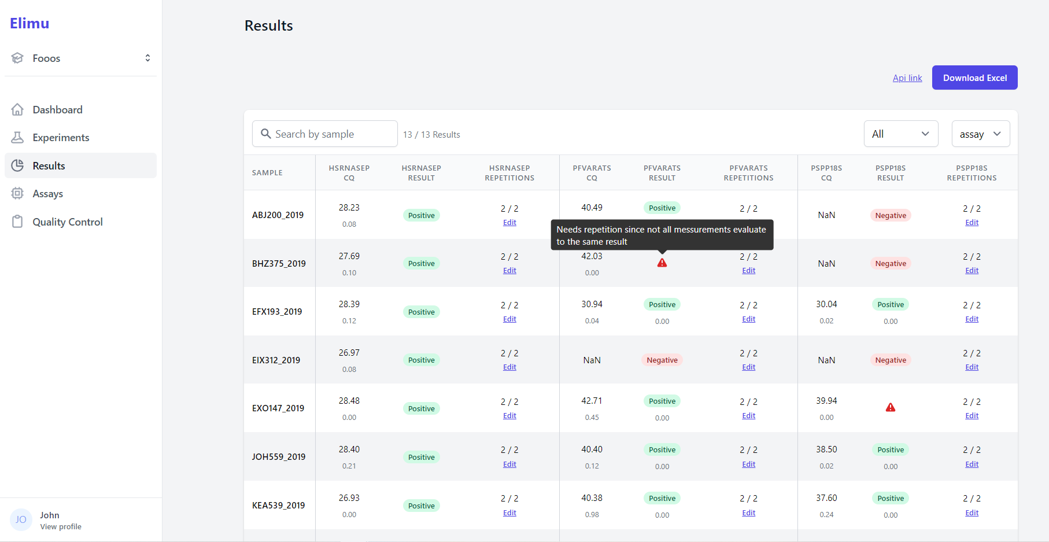This screenshot has height=542, width=1049.
Task: Click the 13 / 13 Results count
Action: pyautogui.click(x=431, y=134)
